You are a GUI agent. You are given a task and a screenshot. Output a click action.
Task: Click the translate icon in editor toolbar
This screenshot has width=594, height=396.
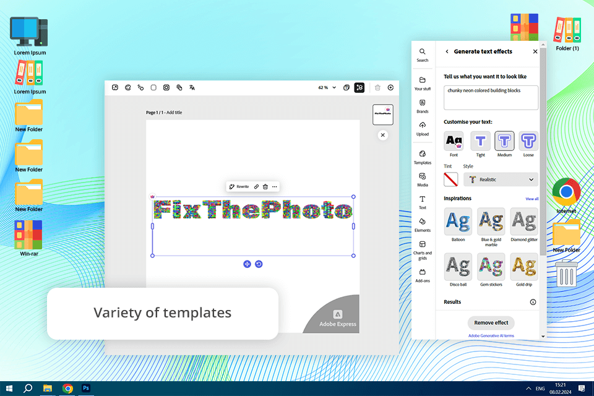click(x=192, y=87)
